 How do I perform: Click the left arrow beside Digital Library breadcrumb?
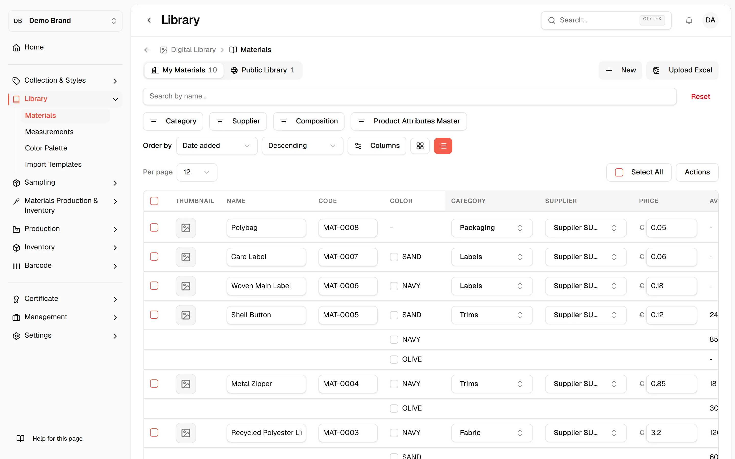point(147,50)
